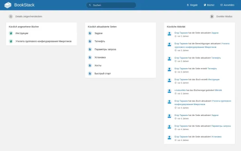This screenshot has height=151, width=241.
Task: Click avatar beside Параметры запуска activity
Action: [170, 127]
